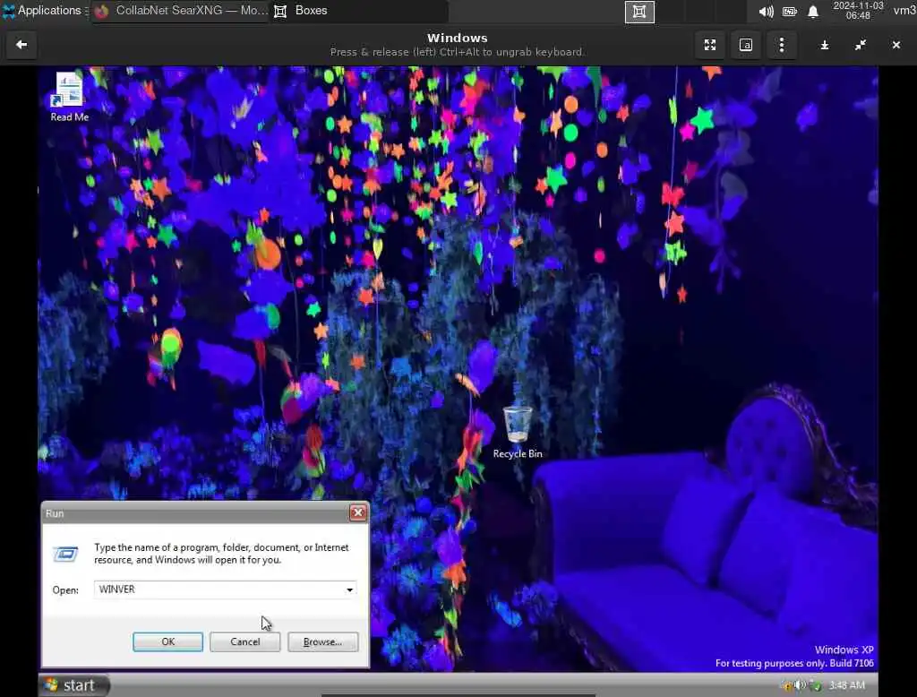917x697 pixels.
Task: Confirm the Run dialog with OK
Action: (x=167, y=641)
